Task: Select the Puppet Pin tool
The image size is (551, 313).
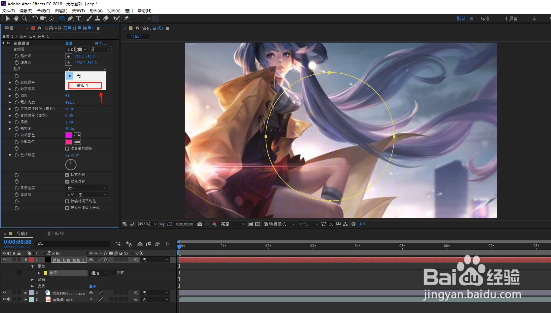Action: pyautogui.click(x=126, y=18)
